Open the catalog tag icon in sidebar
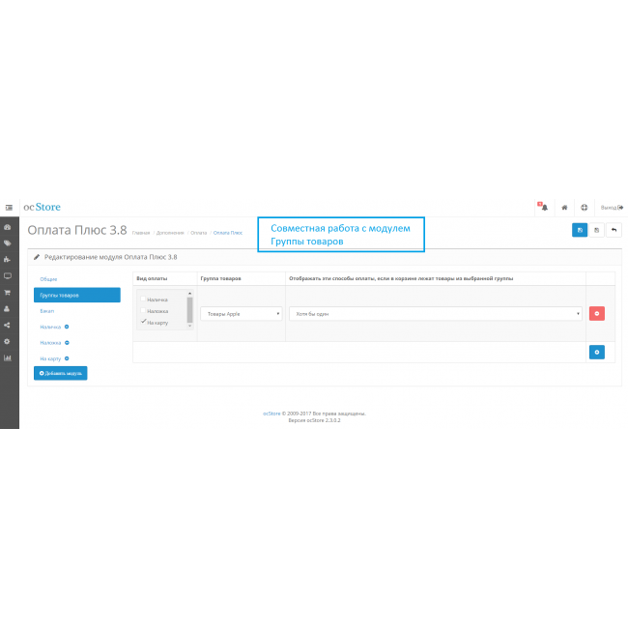The height and width of the screenshot is (628, 628). tap(8, 243)
